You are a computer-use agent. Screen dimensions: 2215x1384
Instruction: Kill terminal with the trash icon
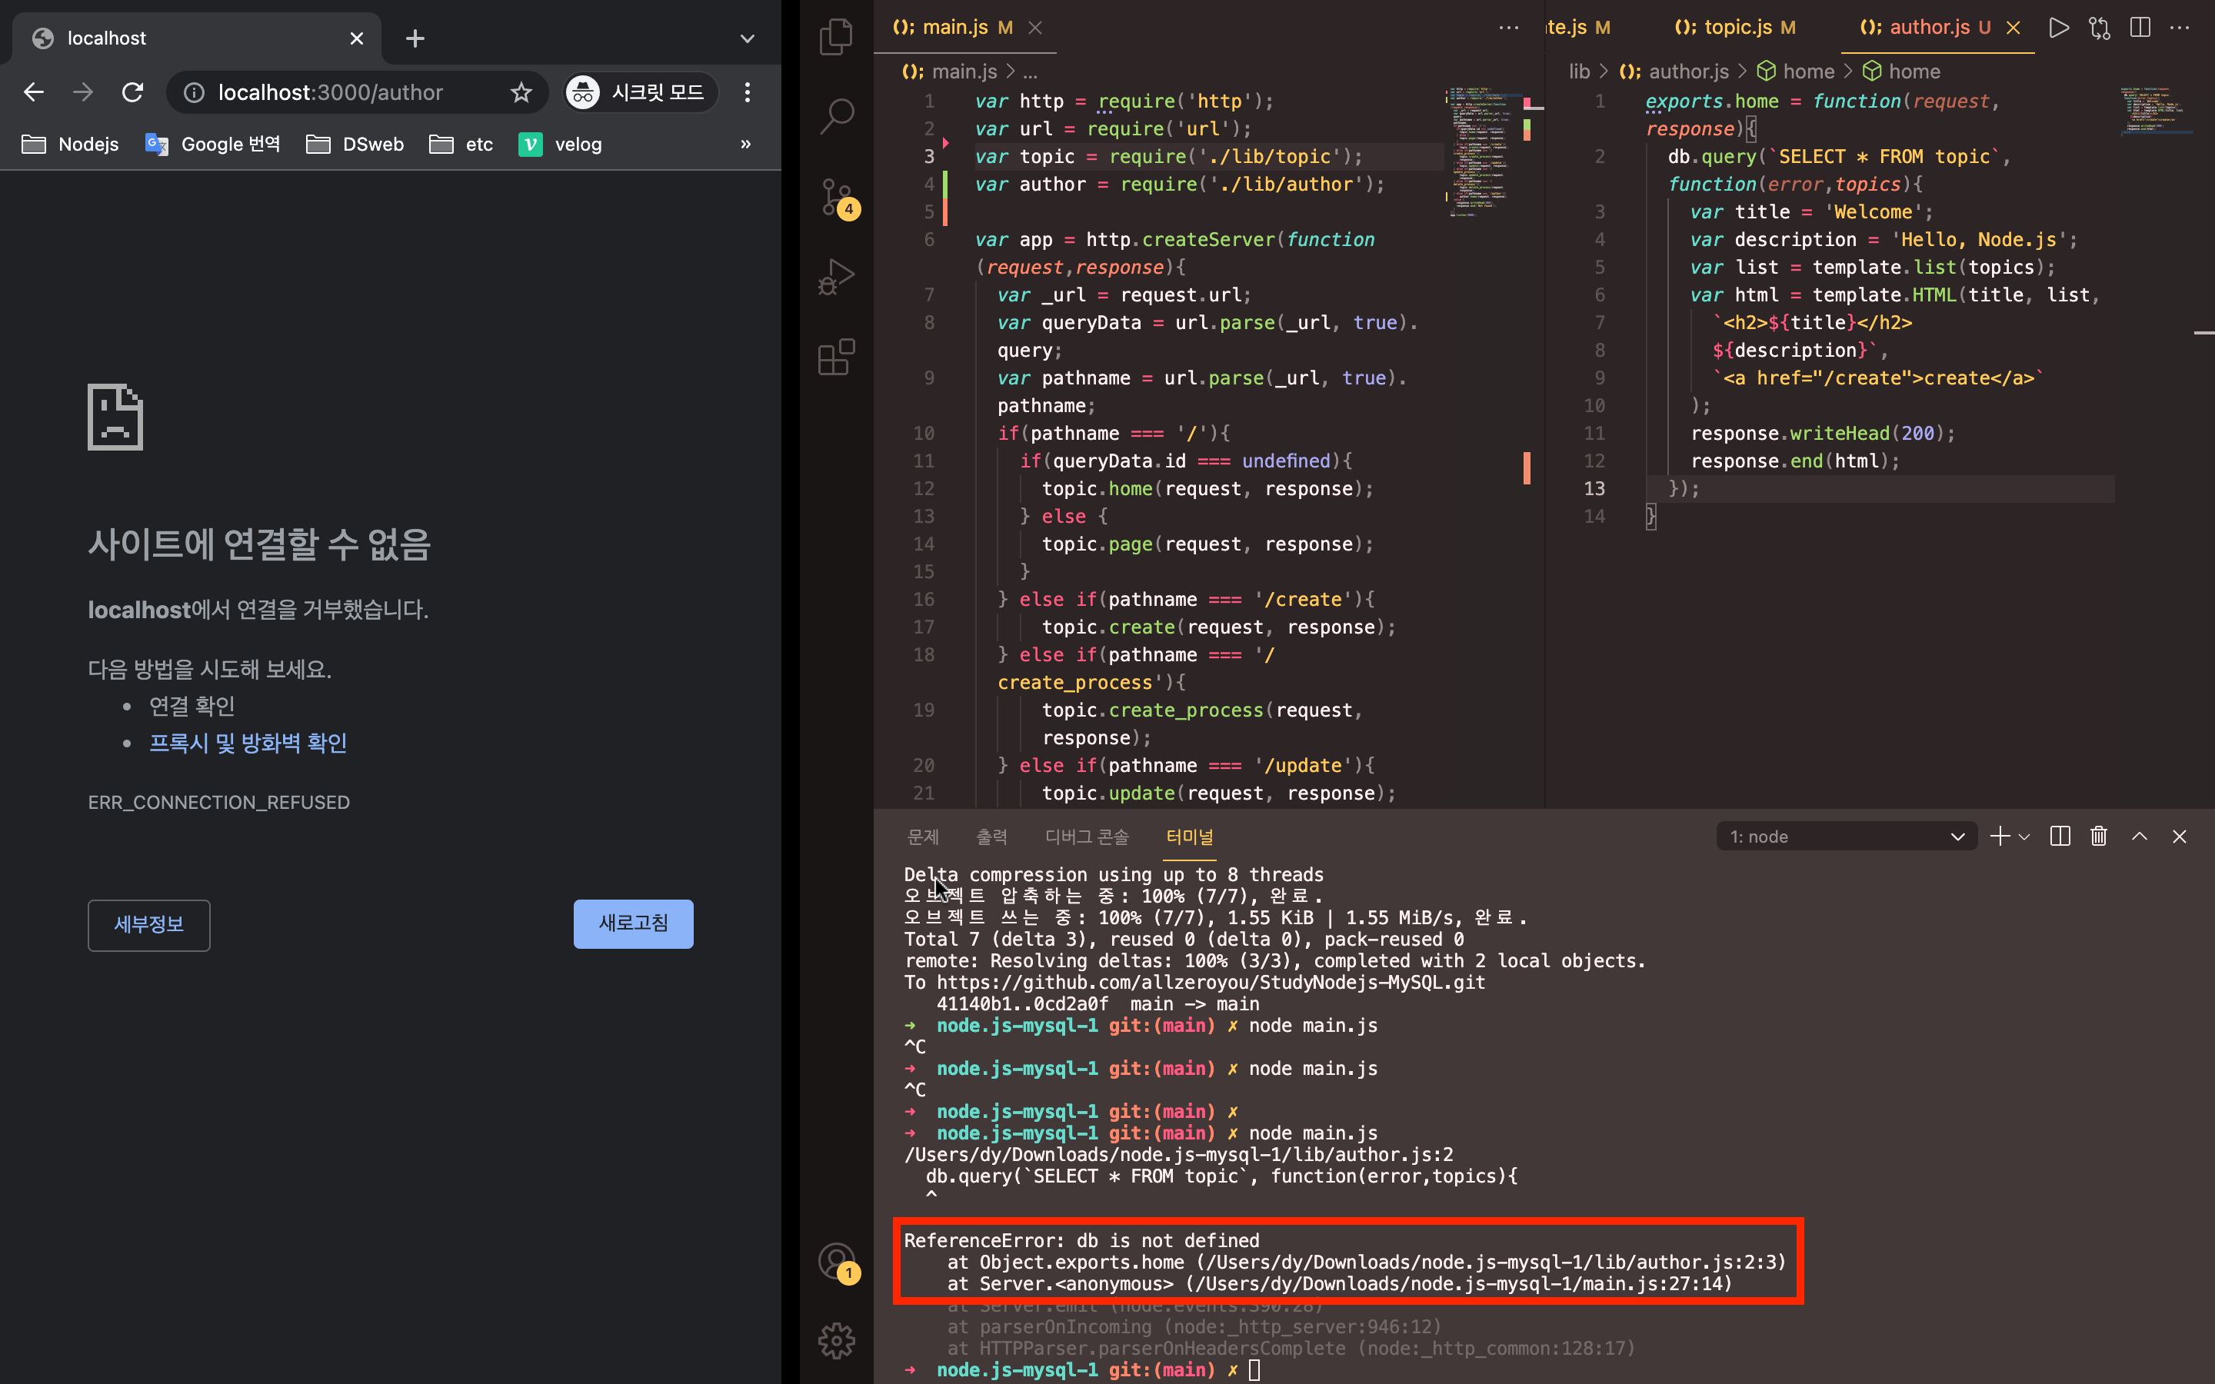[x=2099, y=836]
